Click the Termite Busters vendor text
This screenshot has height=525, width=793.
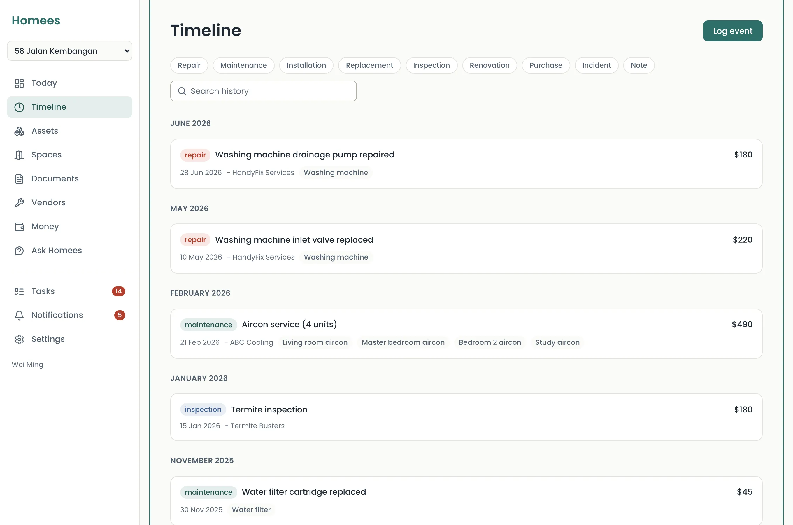pyautogui.click(x=257, y=426)
